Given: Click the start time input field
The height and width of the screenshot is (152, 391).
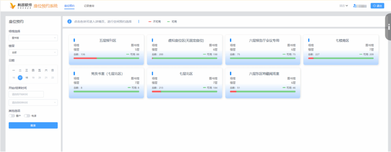Looking at the screenshot, I should click(26, 94).
